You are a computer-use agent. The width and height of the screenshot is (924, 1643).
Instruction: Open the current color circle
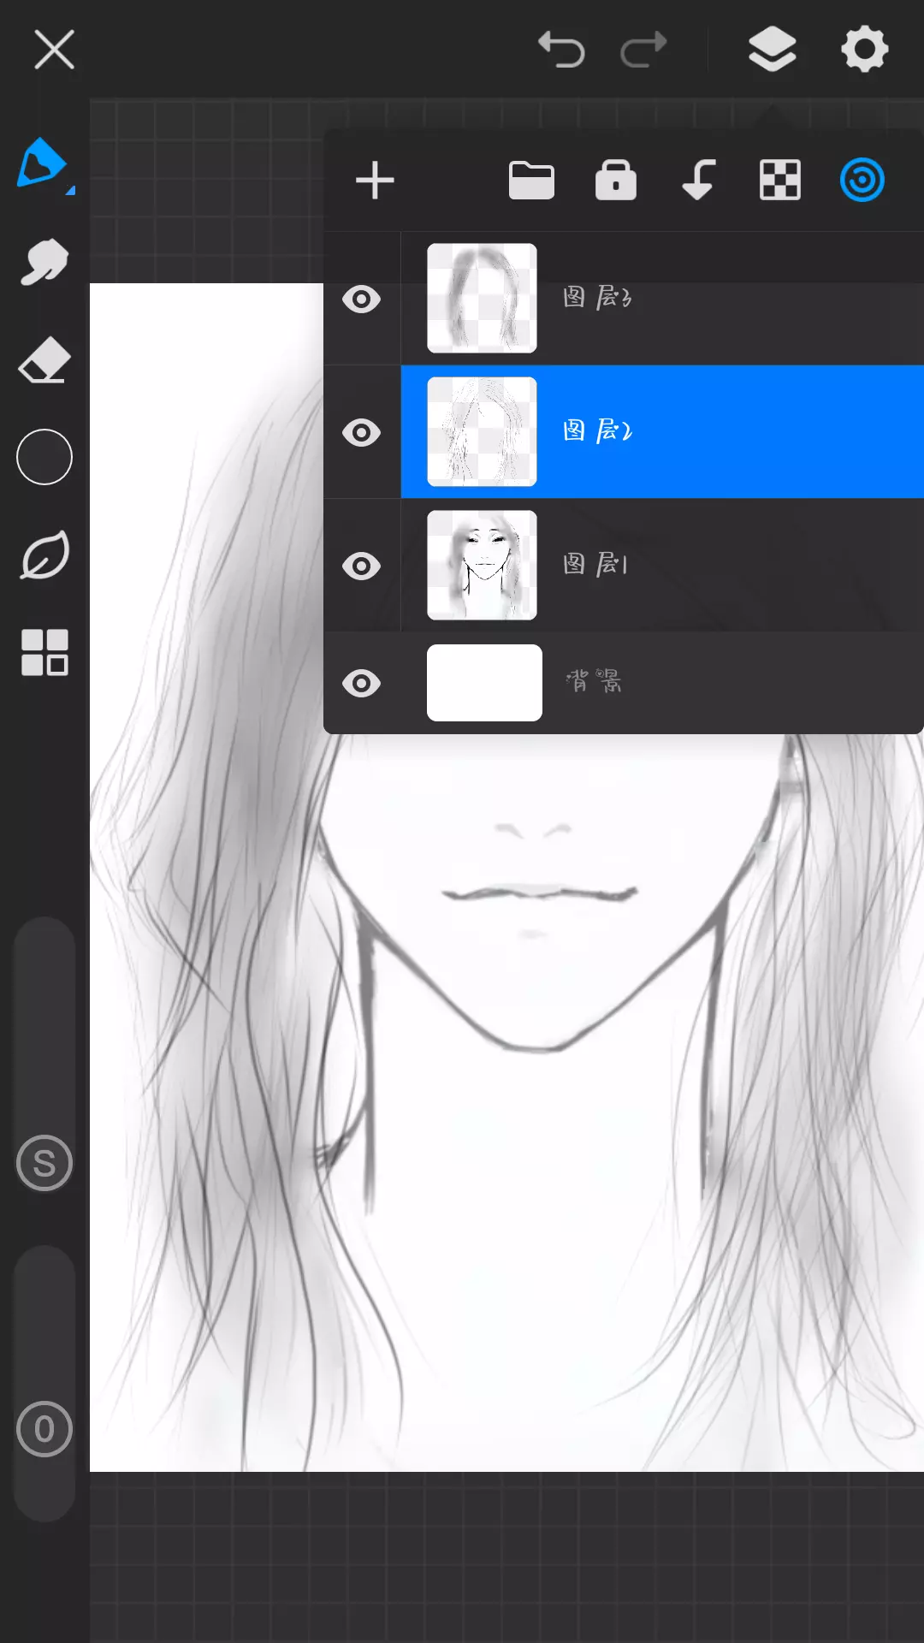(x=44, y=457)
